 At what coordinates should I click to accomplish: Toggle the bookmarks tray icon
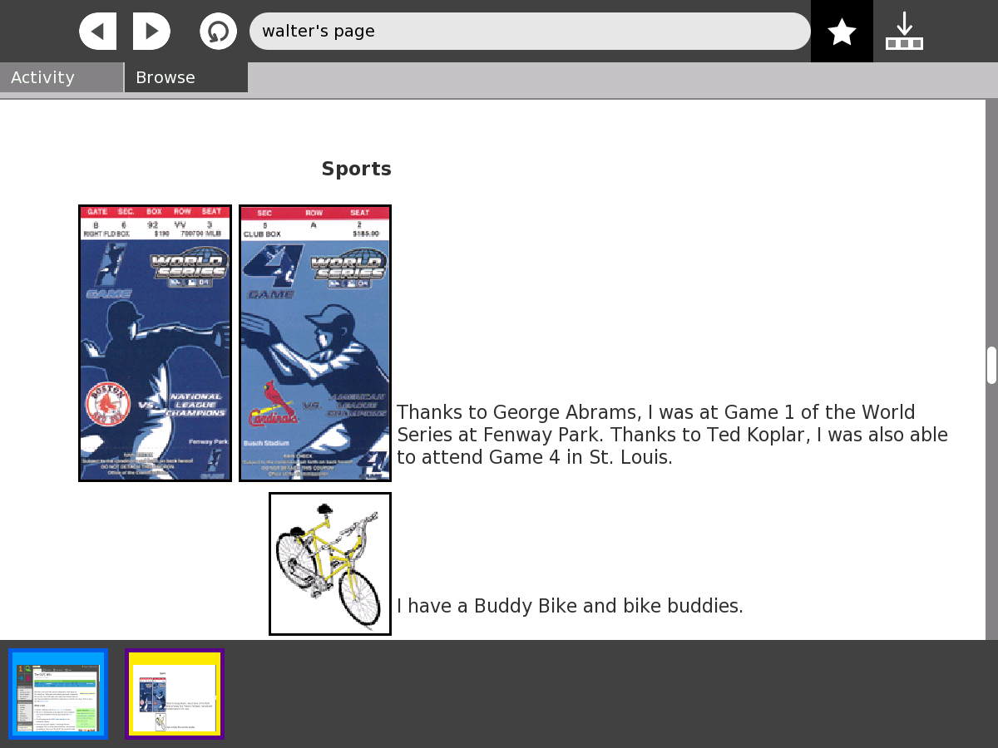904,32
